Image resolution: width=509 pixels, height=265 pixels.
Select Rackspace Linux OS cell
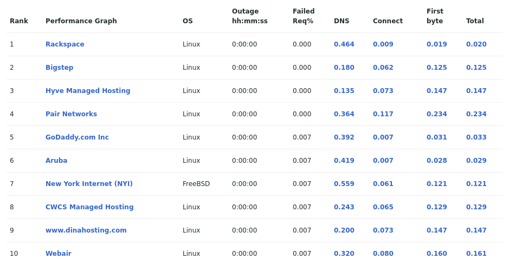(x=191, y=44)
